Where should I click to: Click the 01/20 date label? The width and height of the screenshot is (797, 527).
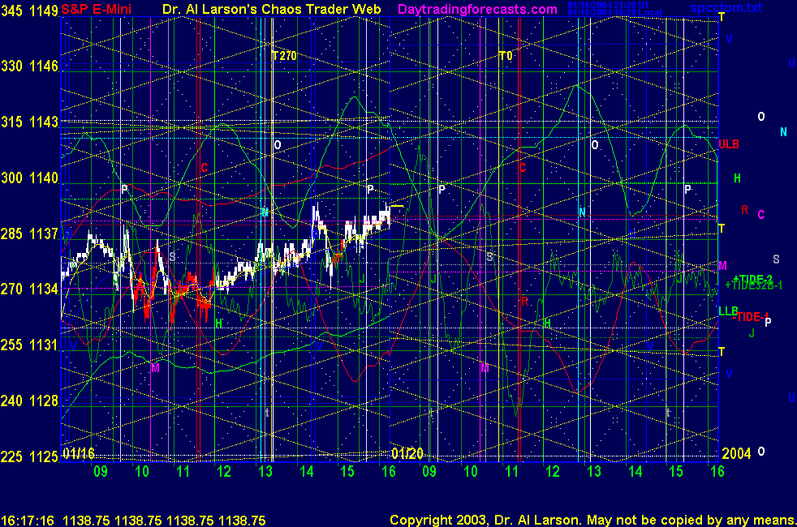click(x=407, y=453)
